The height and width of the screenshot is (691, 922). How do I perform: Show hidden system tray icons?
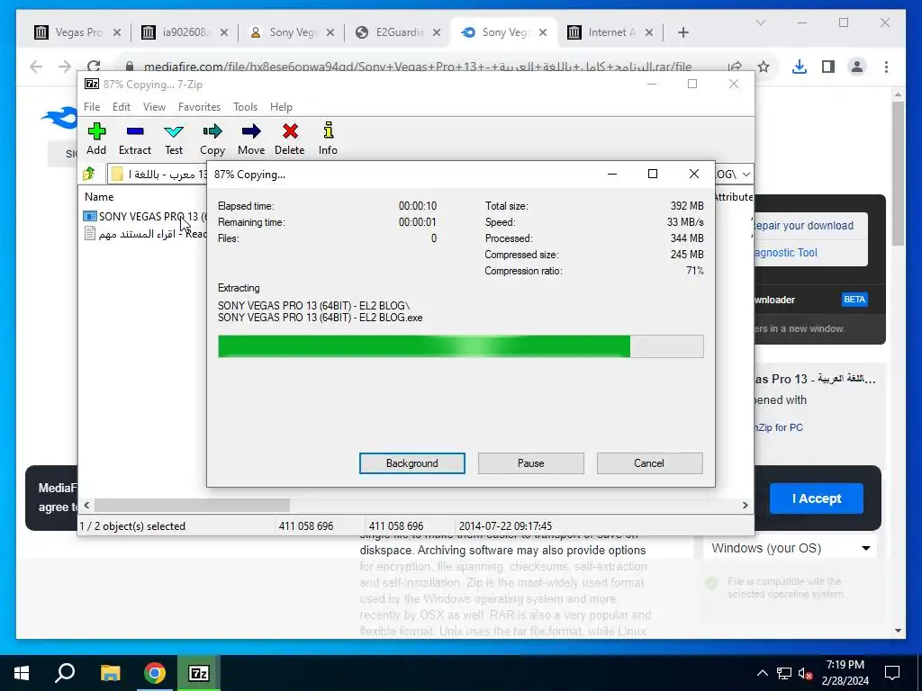[x=762, y=673]
